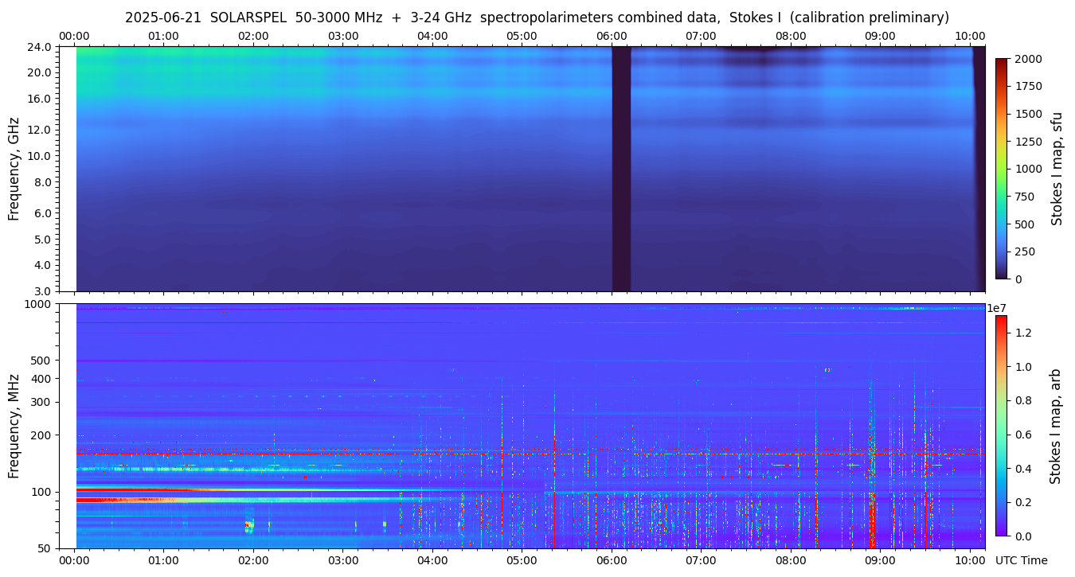The height and width of the screenshot is (577, 1075).
Task: Click the 10:00 tick label on bottom axis
Action: click(x=969, y=560)
